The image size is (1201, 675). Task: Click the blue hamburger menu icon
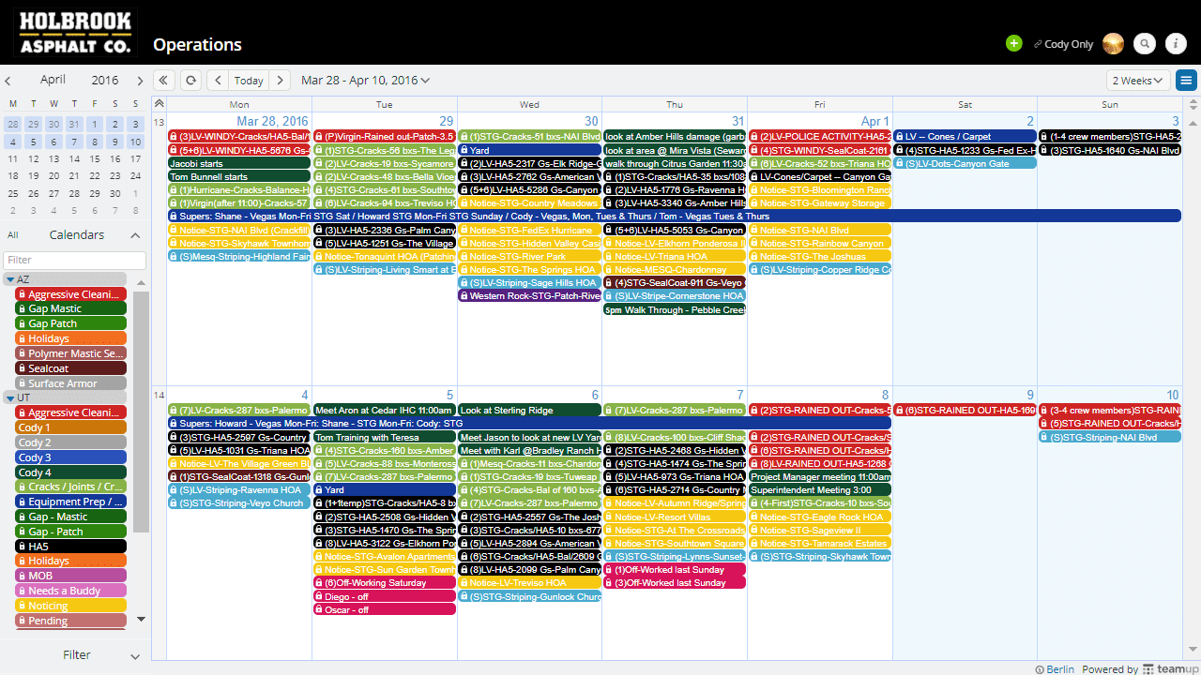[x=1187, y=81]
